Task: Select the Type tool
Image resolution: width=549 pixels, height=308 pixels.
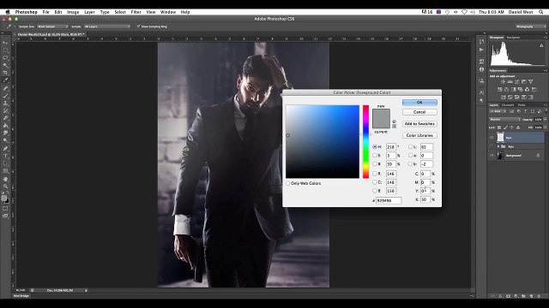Action: [x=5, y=156]
